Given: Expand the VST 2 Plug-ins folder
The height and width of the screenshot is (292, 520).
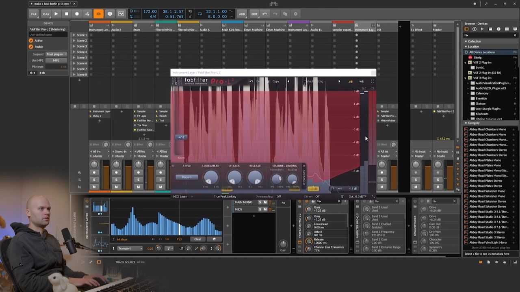Looking at the screenshot, I should click(465, 63).
